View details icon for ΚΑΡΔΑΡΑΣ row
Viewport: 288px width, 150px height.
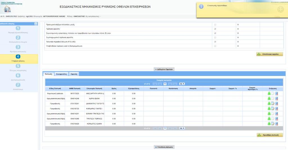point(269,109)
